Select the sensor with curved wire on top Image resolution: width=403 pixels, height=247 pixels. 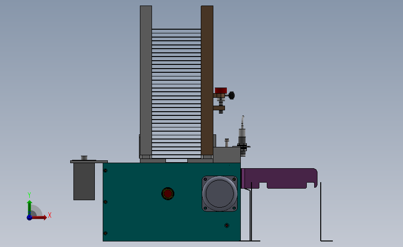pyautogui.click(x=243, y=136)
